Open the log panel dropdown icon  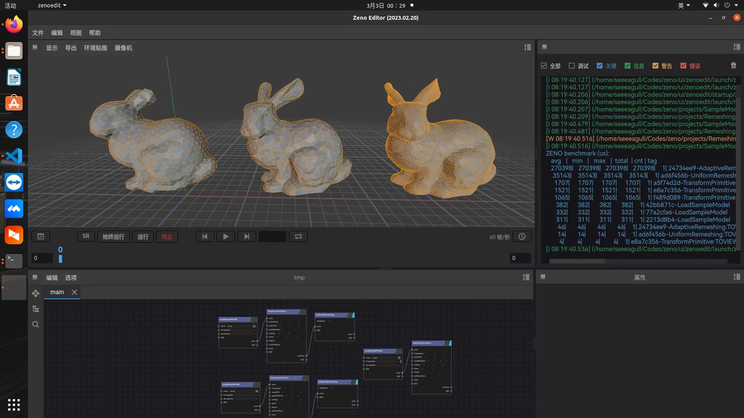pos(544,47)
